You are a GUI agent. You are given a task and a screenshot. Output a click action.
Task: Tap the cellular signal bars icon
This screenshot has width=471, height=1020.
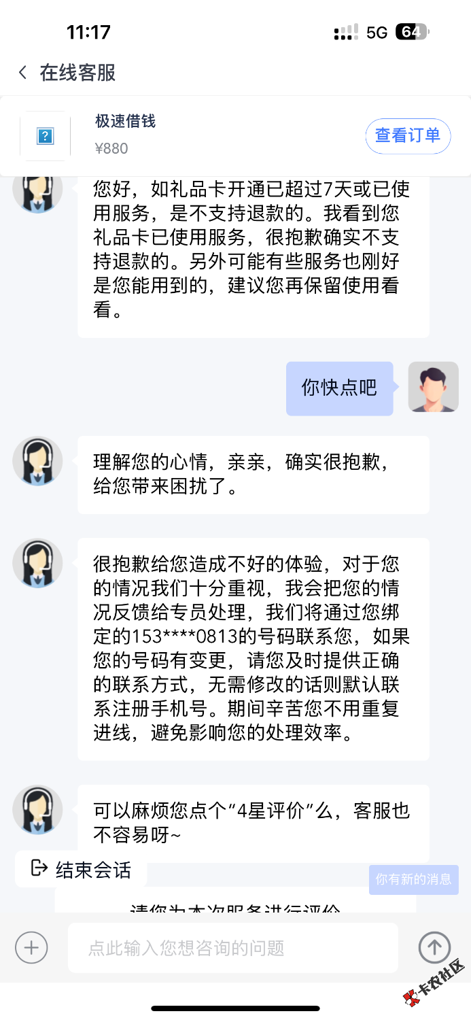[346, 32]
